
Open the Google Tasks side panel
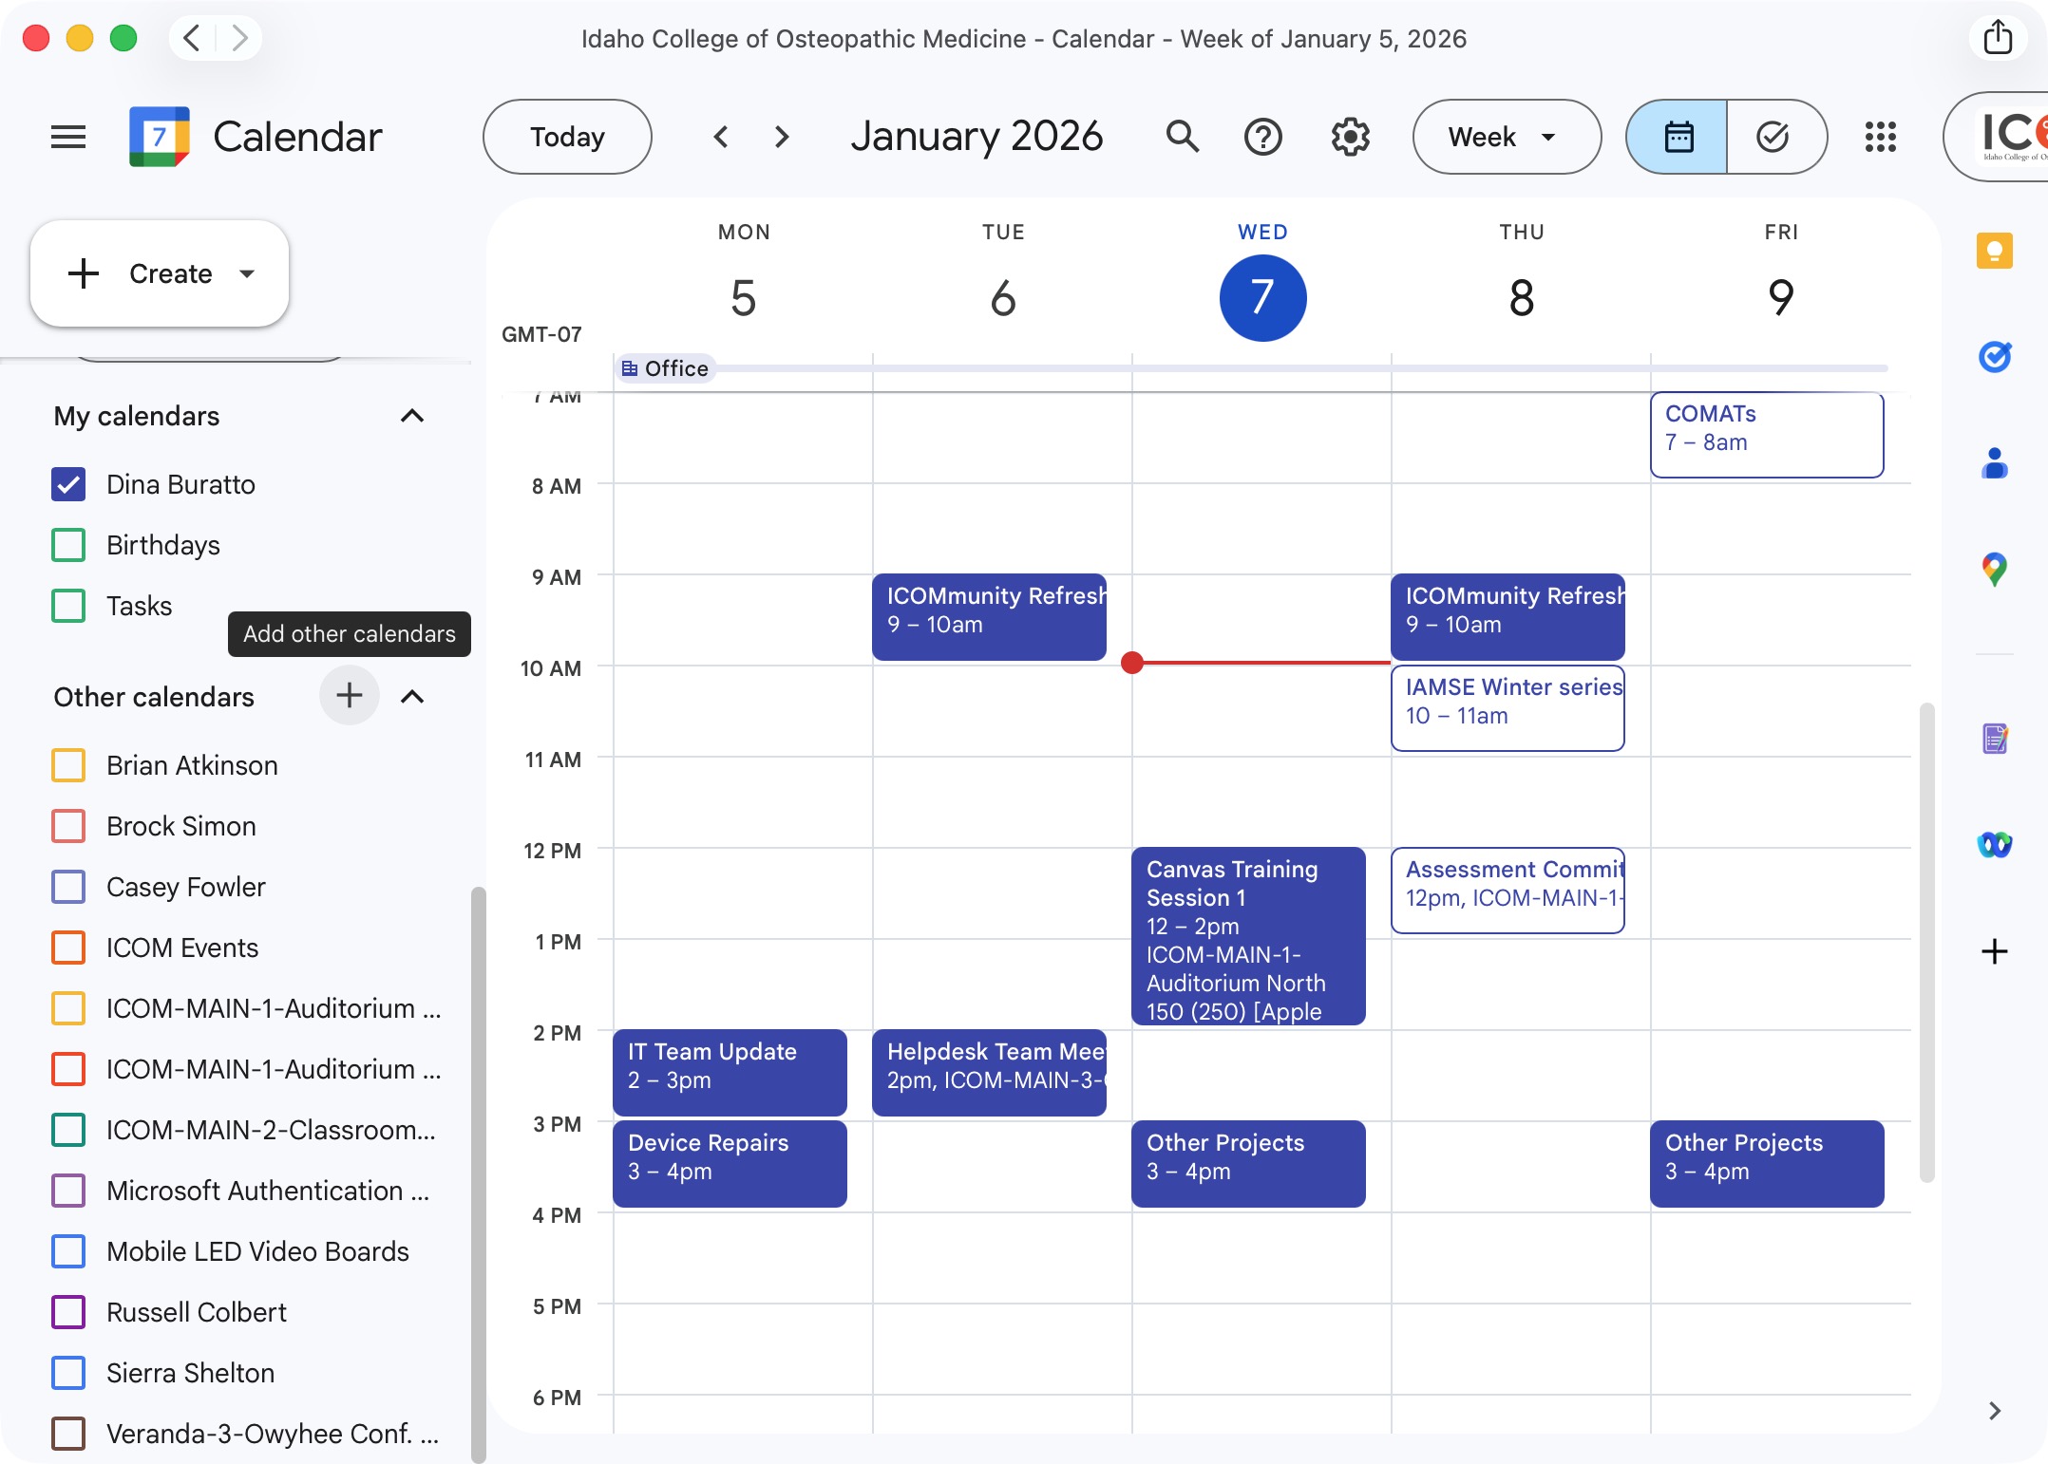[1996, 357]
